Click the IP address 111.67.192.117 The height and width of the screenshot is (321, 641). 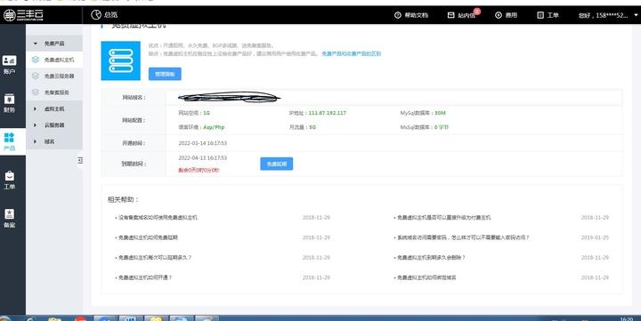[x=327, y=113]
